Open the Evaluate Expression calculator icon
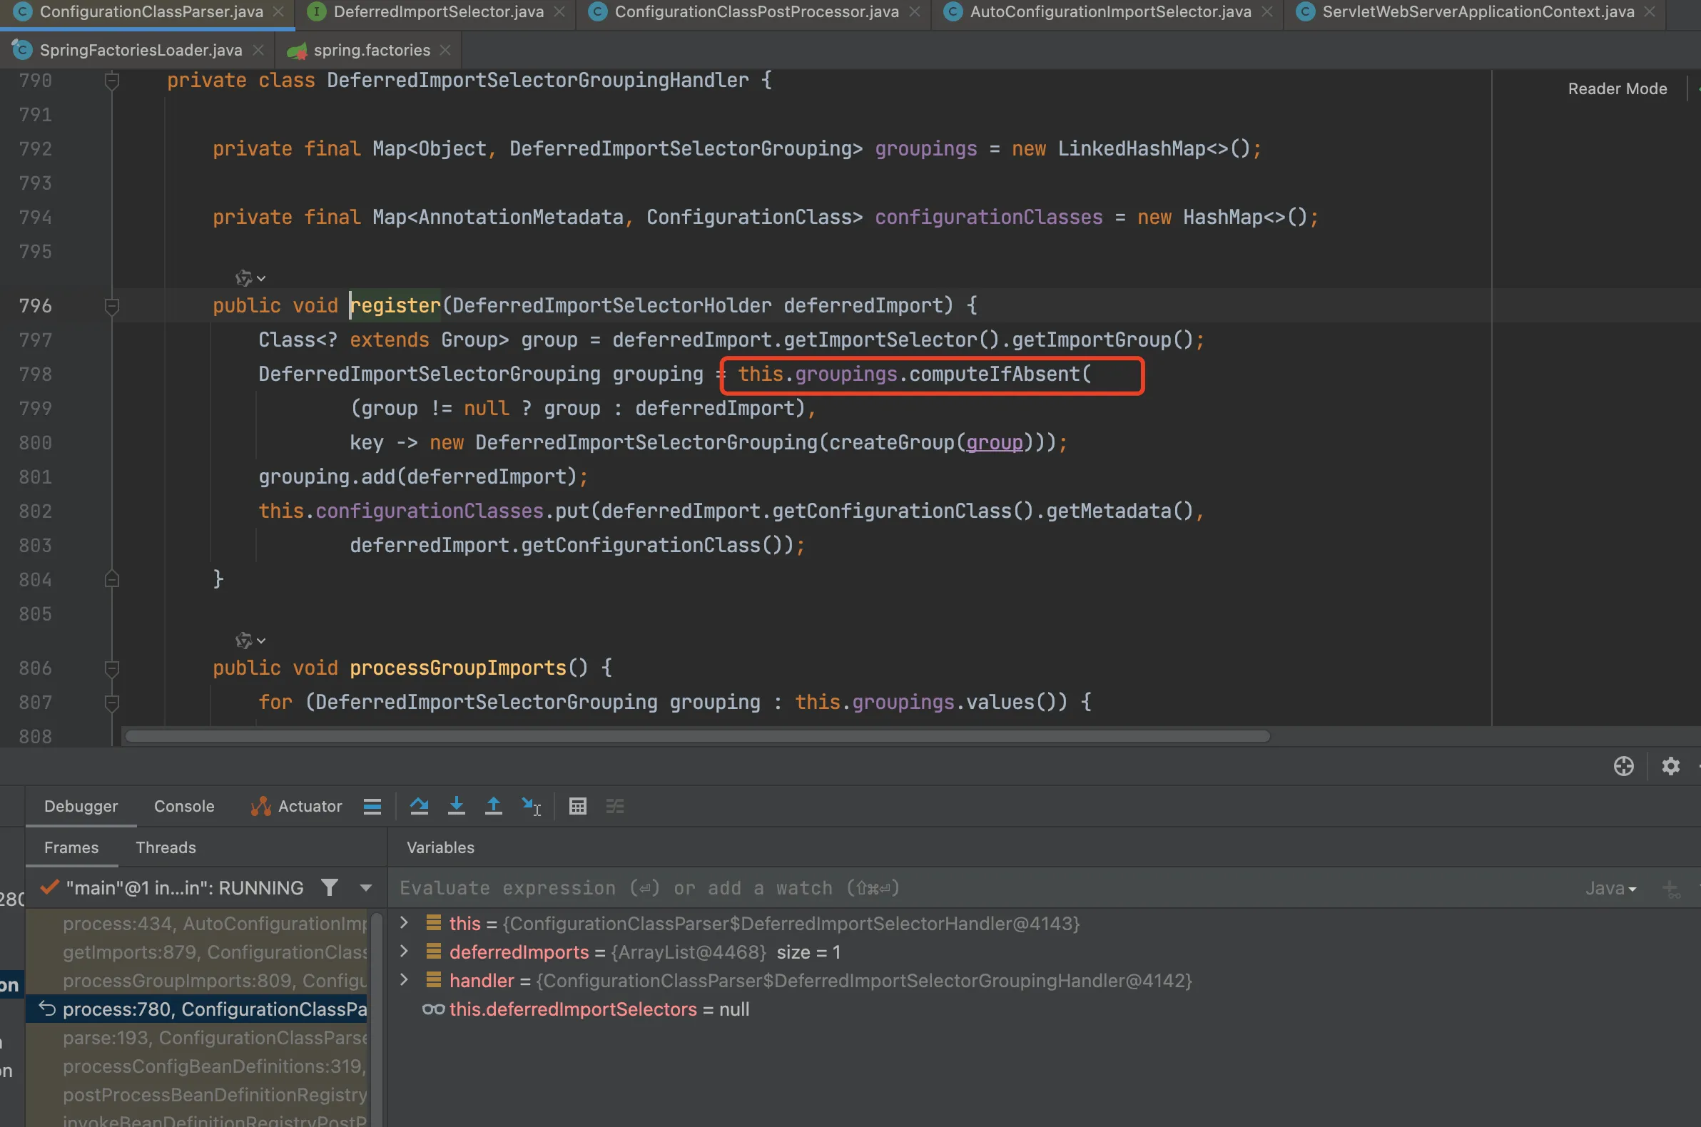The width and height of the screenshot is (1701, 1127). click(x=577, y=806)
